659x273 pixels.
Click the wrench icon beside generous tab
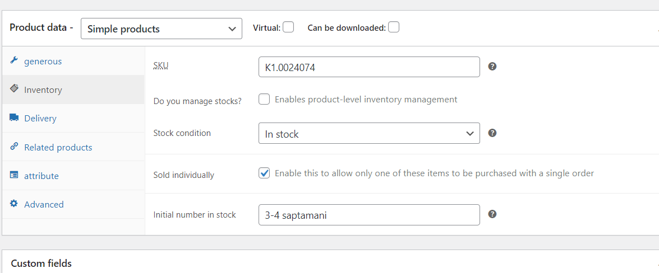pyautogui.click(x=14, y=61)
